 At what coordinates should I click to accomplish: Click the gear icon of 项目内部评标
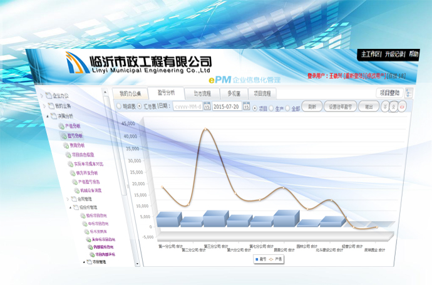click(x=92, y=254)
